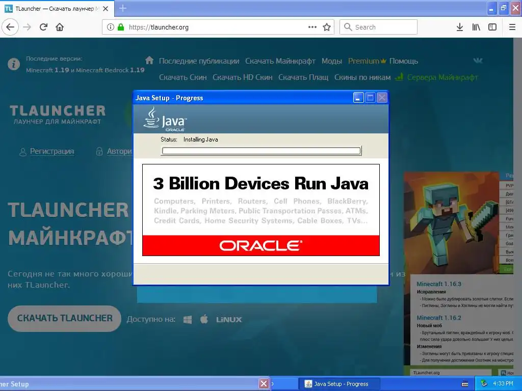Click the LINUX platform label
522x391 pixels.
(229, 320)
